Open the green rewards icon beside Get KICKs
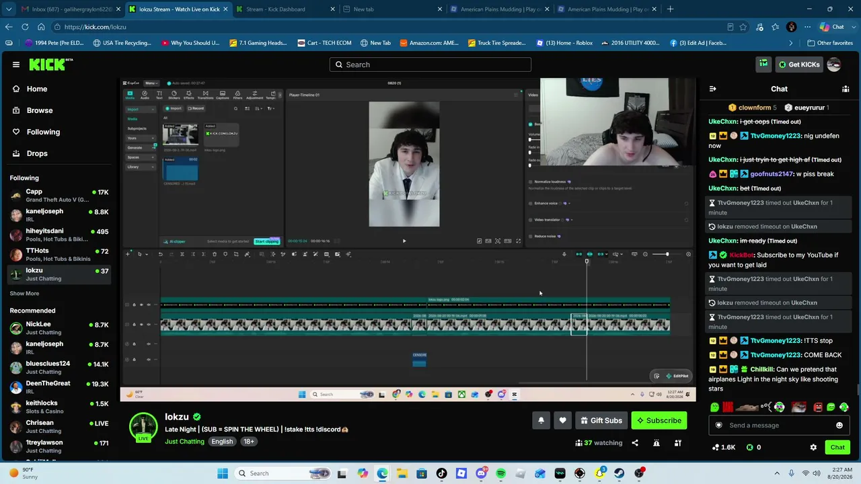The width and height of the screenshot is (861, 484). [763, 65]
